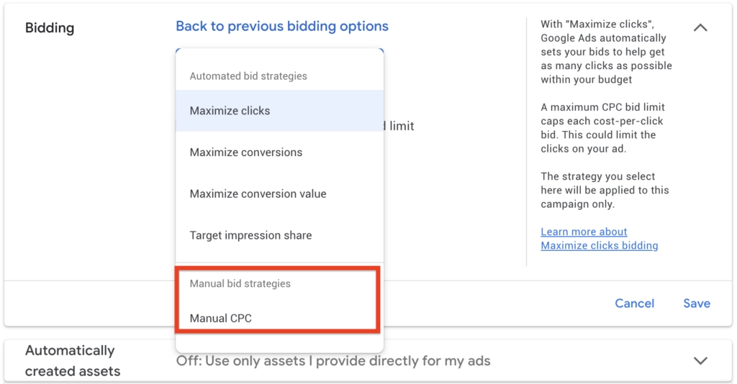Select Target impression share option
This screenshot has width=737, height=384.
point(250,235)
